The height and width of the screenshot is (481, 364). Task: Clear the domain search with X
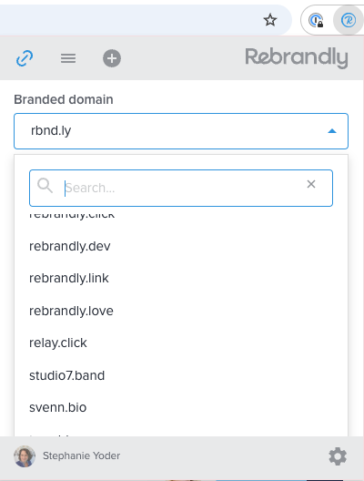pyautogui.click(x=311, y=184)
